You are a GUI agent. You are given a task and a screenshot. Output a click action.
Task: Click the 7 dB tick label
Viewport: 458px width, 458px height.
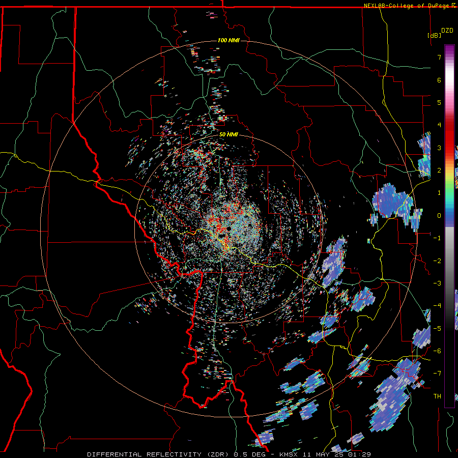tap(439, 57)
